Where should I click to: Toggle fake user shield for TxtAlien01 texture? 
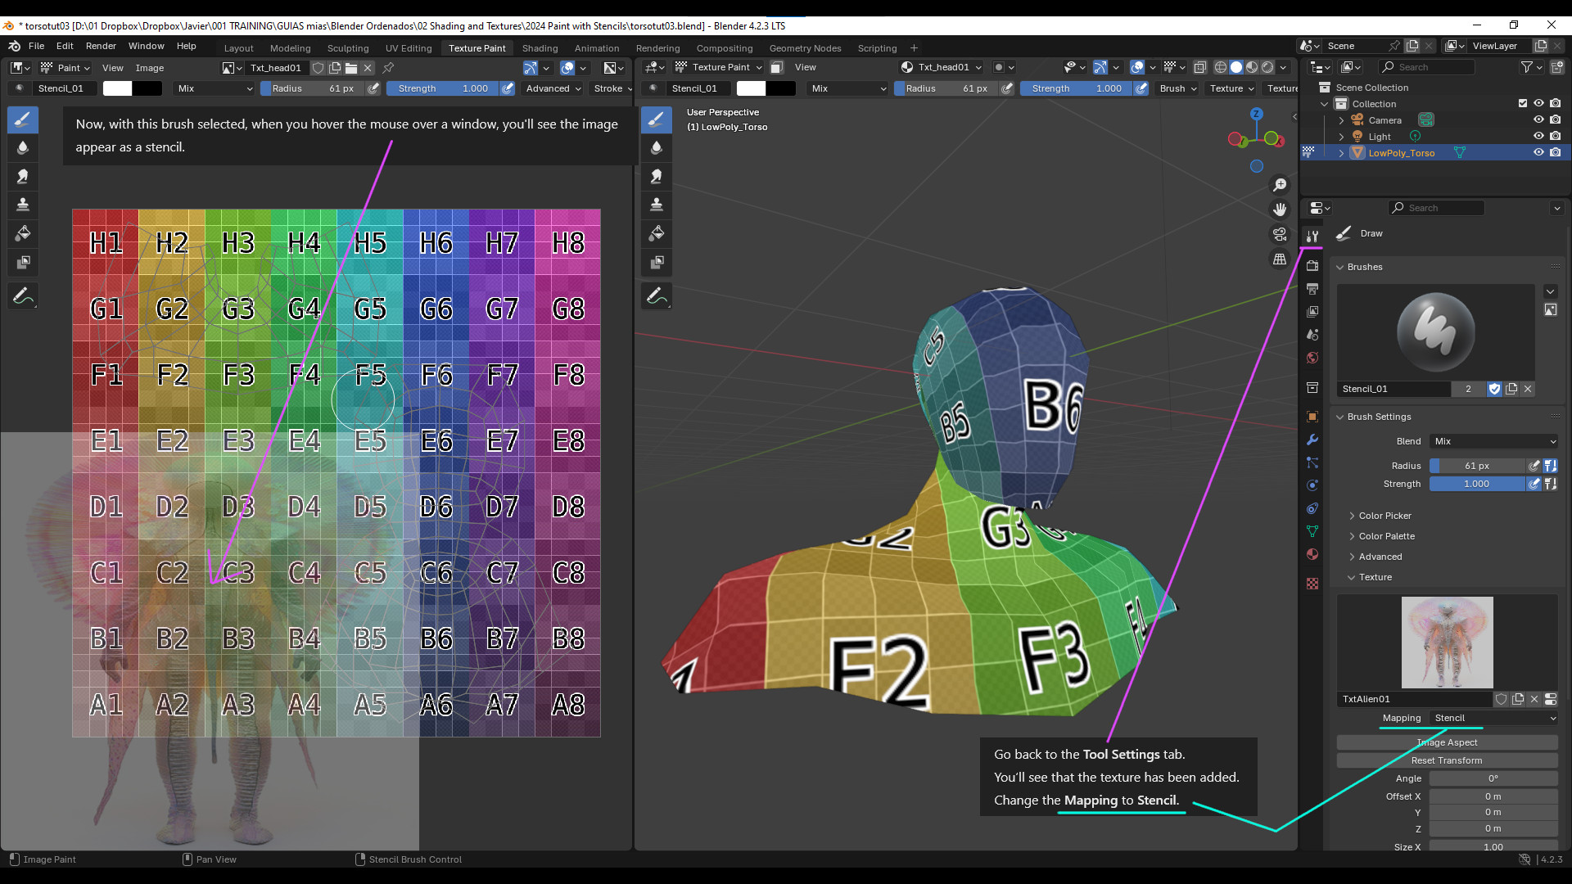point(1502,699)
